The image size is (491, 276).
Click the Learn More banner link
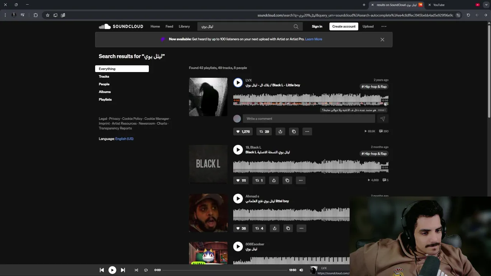click(x=313, y=39)
